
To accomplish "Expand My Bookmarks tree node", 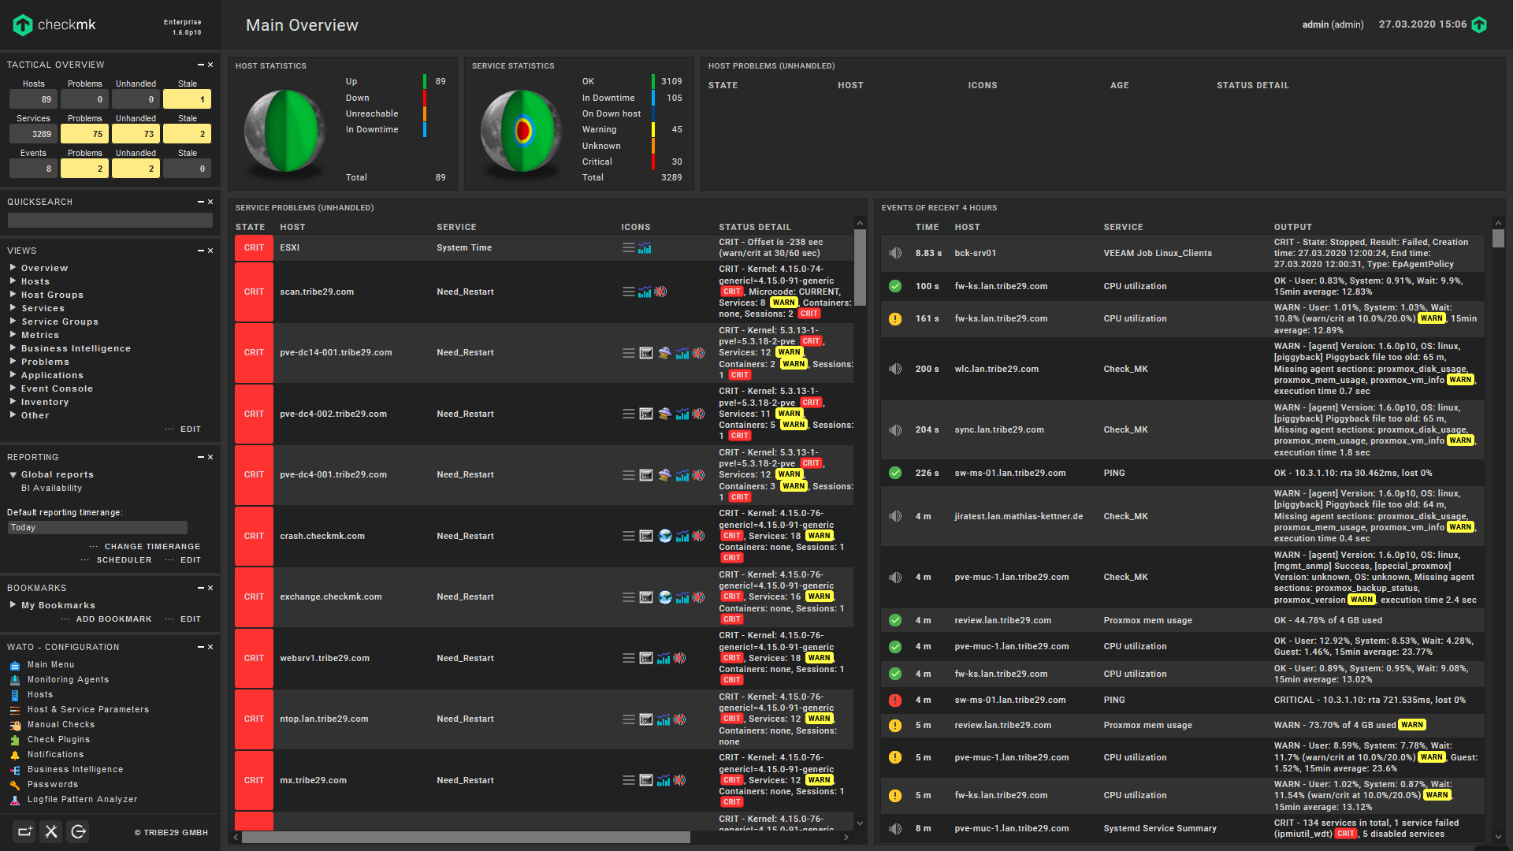I will (x=13, y=605).
